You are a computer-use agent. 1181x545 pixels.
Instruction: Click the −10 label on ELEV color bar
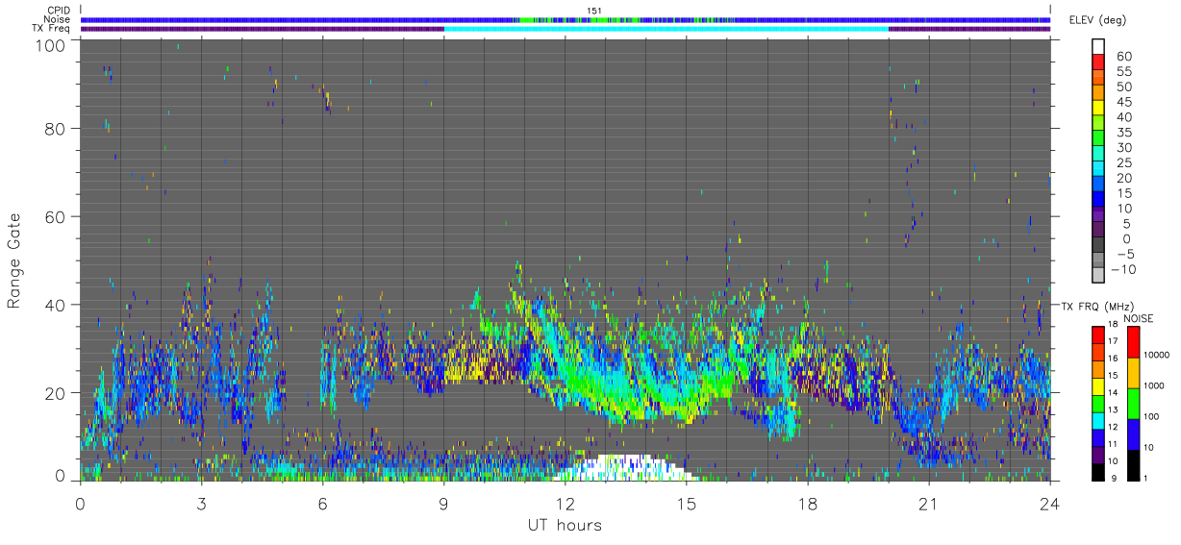pyautogui.click(x=1124, y=269)
